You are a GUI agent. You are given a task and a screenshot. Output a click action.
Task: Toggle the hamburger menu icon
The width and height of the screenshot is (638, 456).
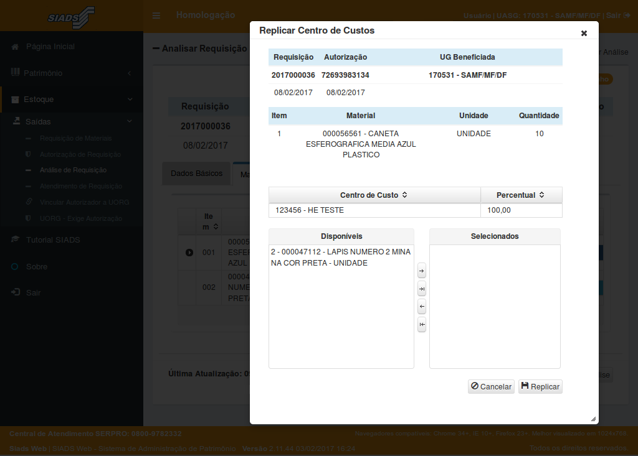(x=156, y=16)
